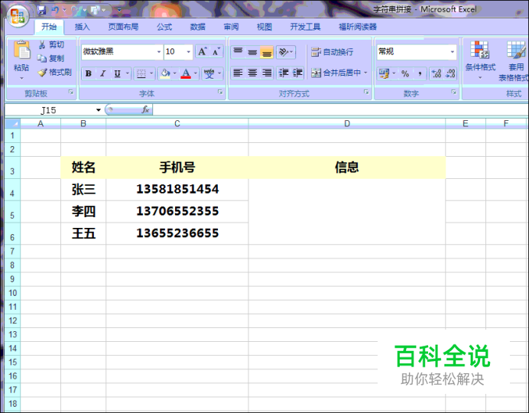Switch to the 审阅 (Review) tab

coord(231,27)
